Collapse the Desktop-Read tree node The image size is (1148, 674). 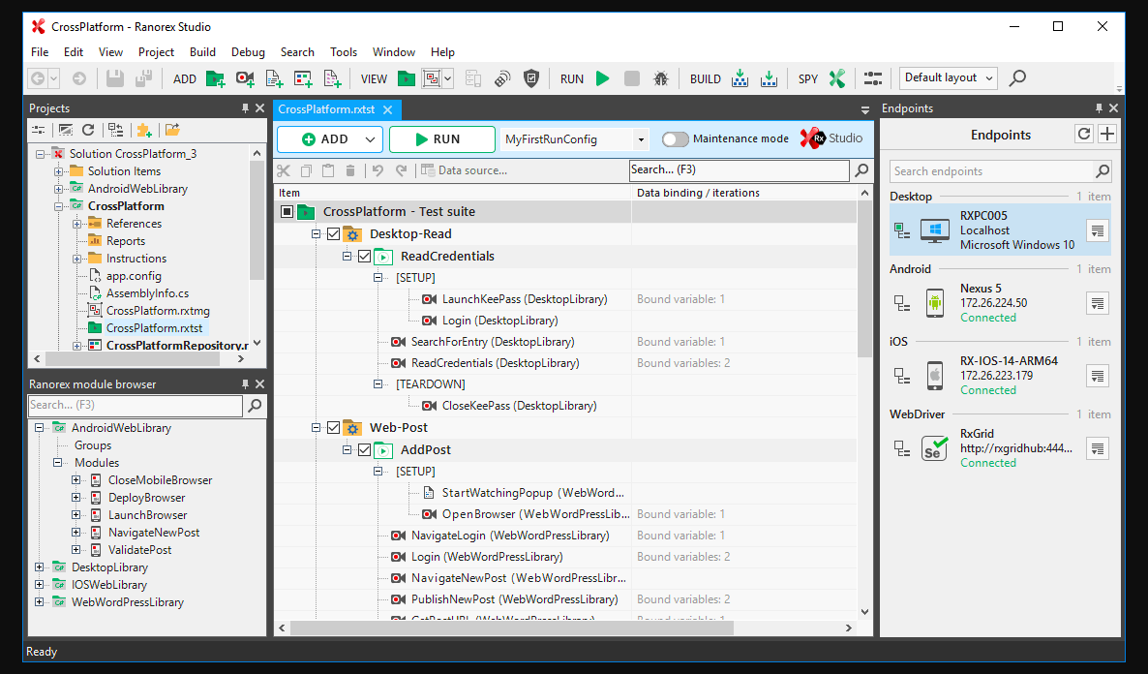pos(316,234)
